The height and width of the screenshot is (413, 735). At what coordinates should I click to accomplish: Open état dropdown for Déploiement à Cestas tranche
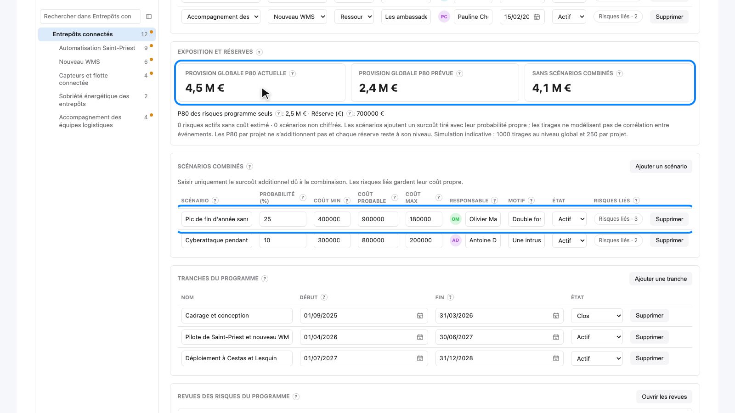[597, 358]
